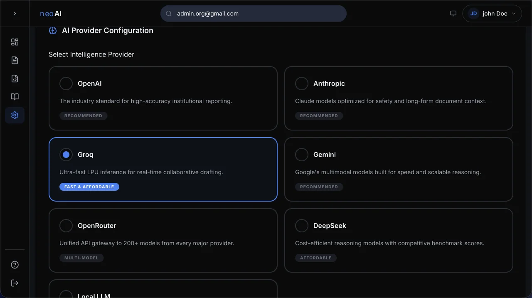
Task: Expand the sidebar with the chevron
Action: 15,13
